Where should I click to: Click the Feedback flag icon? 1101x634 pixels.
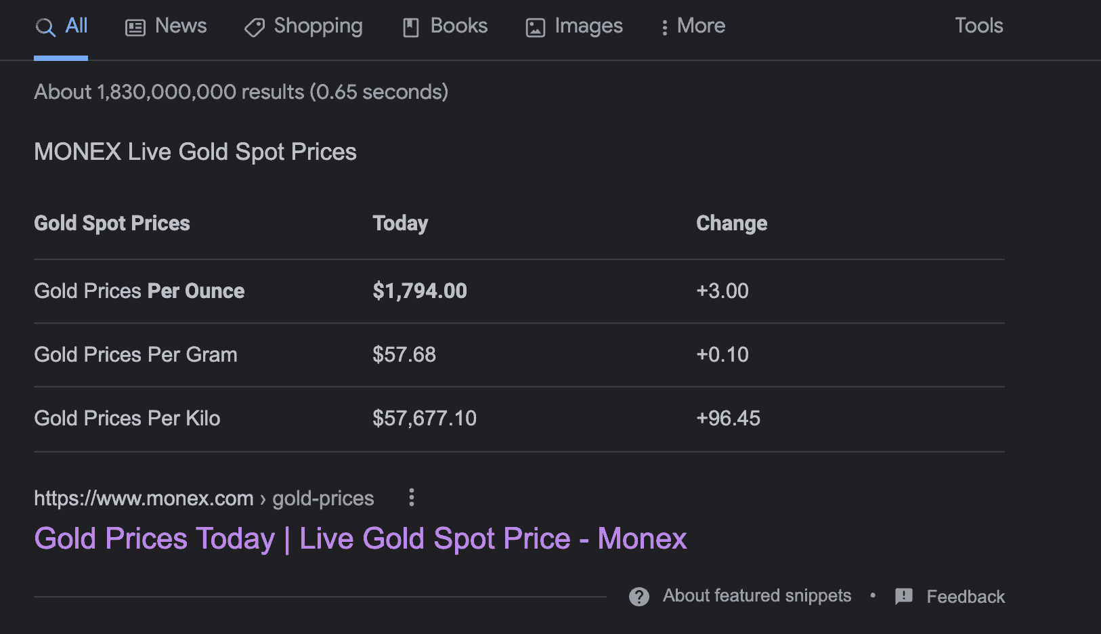click(904, 596)
